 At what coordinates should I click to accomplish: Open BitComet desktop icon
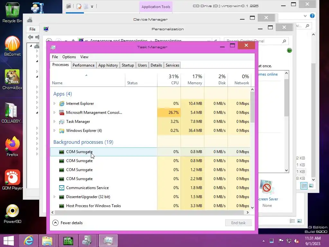coord(12,46)
